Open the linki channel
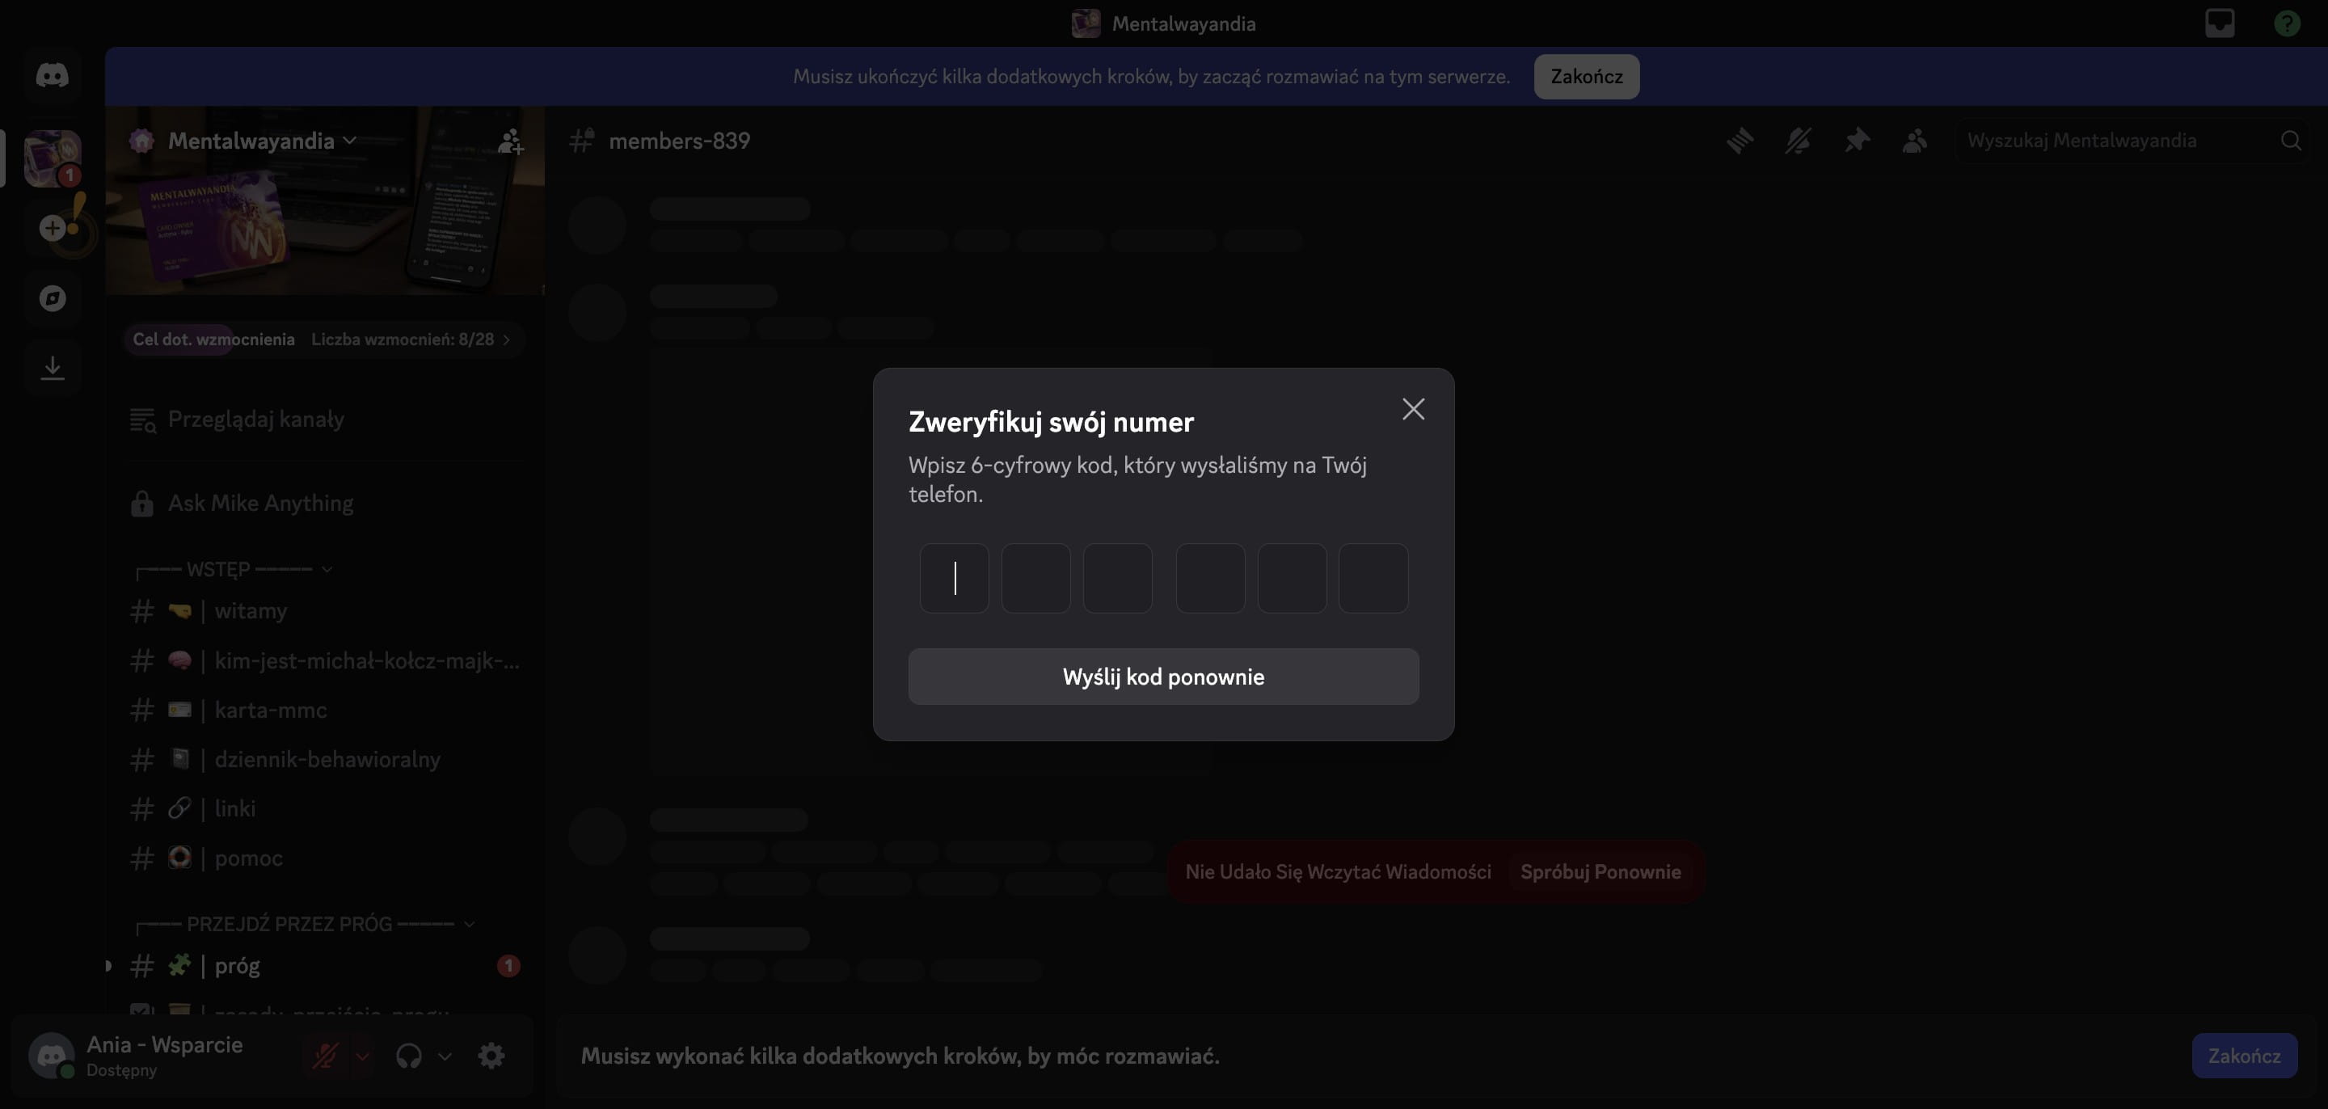2328x1109 pixels. pos(323,809)
